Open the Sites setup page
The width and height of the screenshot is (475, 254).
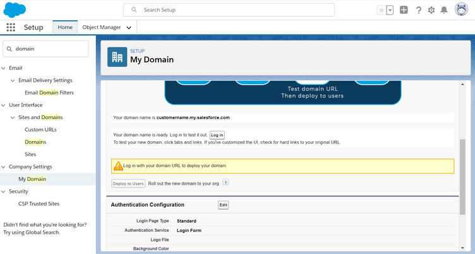tap(30, 154)
